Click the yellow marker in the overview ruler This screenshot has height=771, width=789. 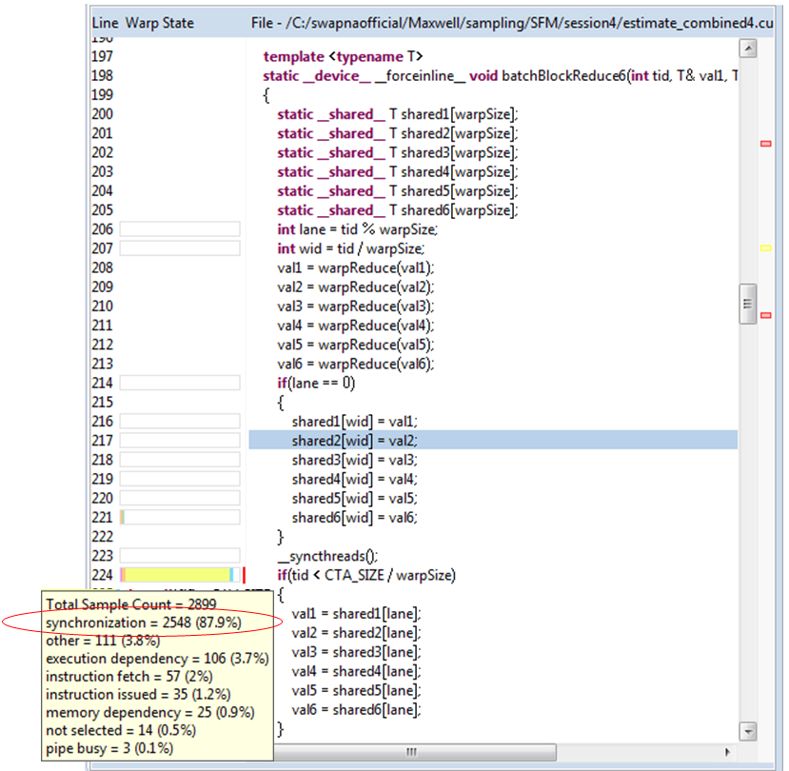click(765, 247)
